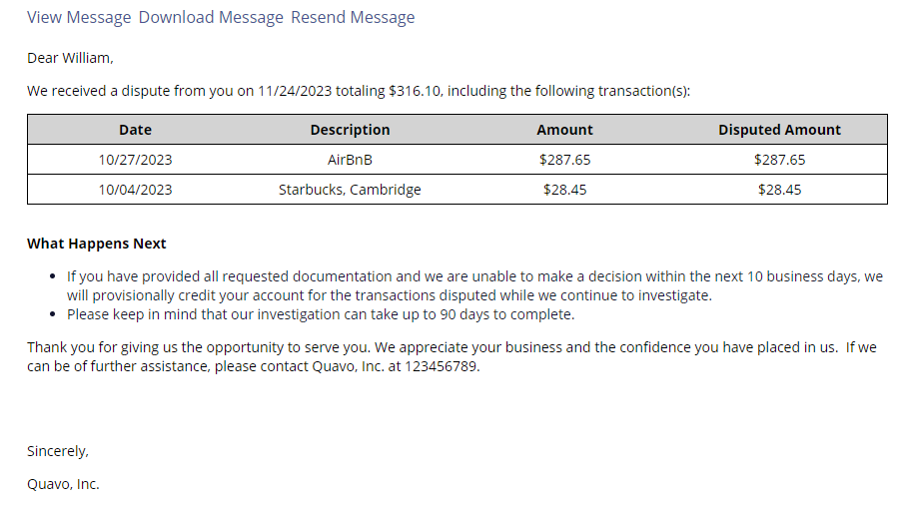The width and height of the screenshot is (909, 508).
Task: Select the AirBnB description cell
Action: [351, 160]
